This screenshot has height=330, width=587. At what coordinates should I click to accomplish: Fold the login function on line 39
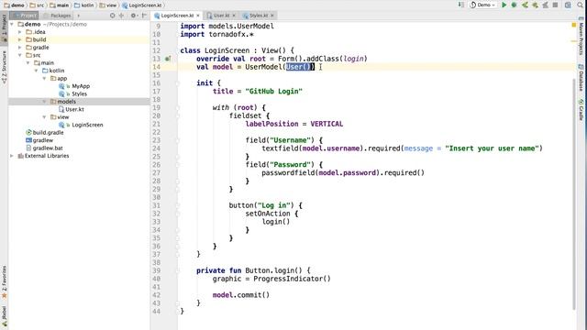pos(178,270)
